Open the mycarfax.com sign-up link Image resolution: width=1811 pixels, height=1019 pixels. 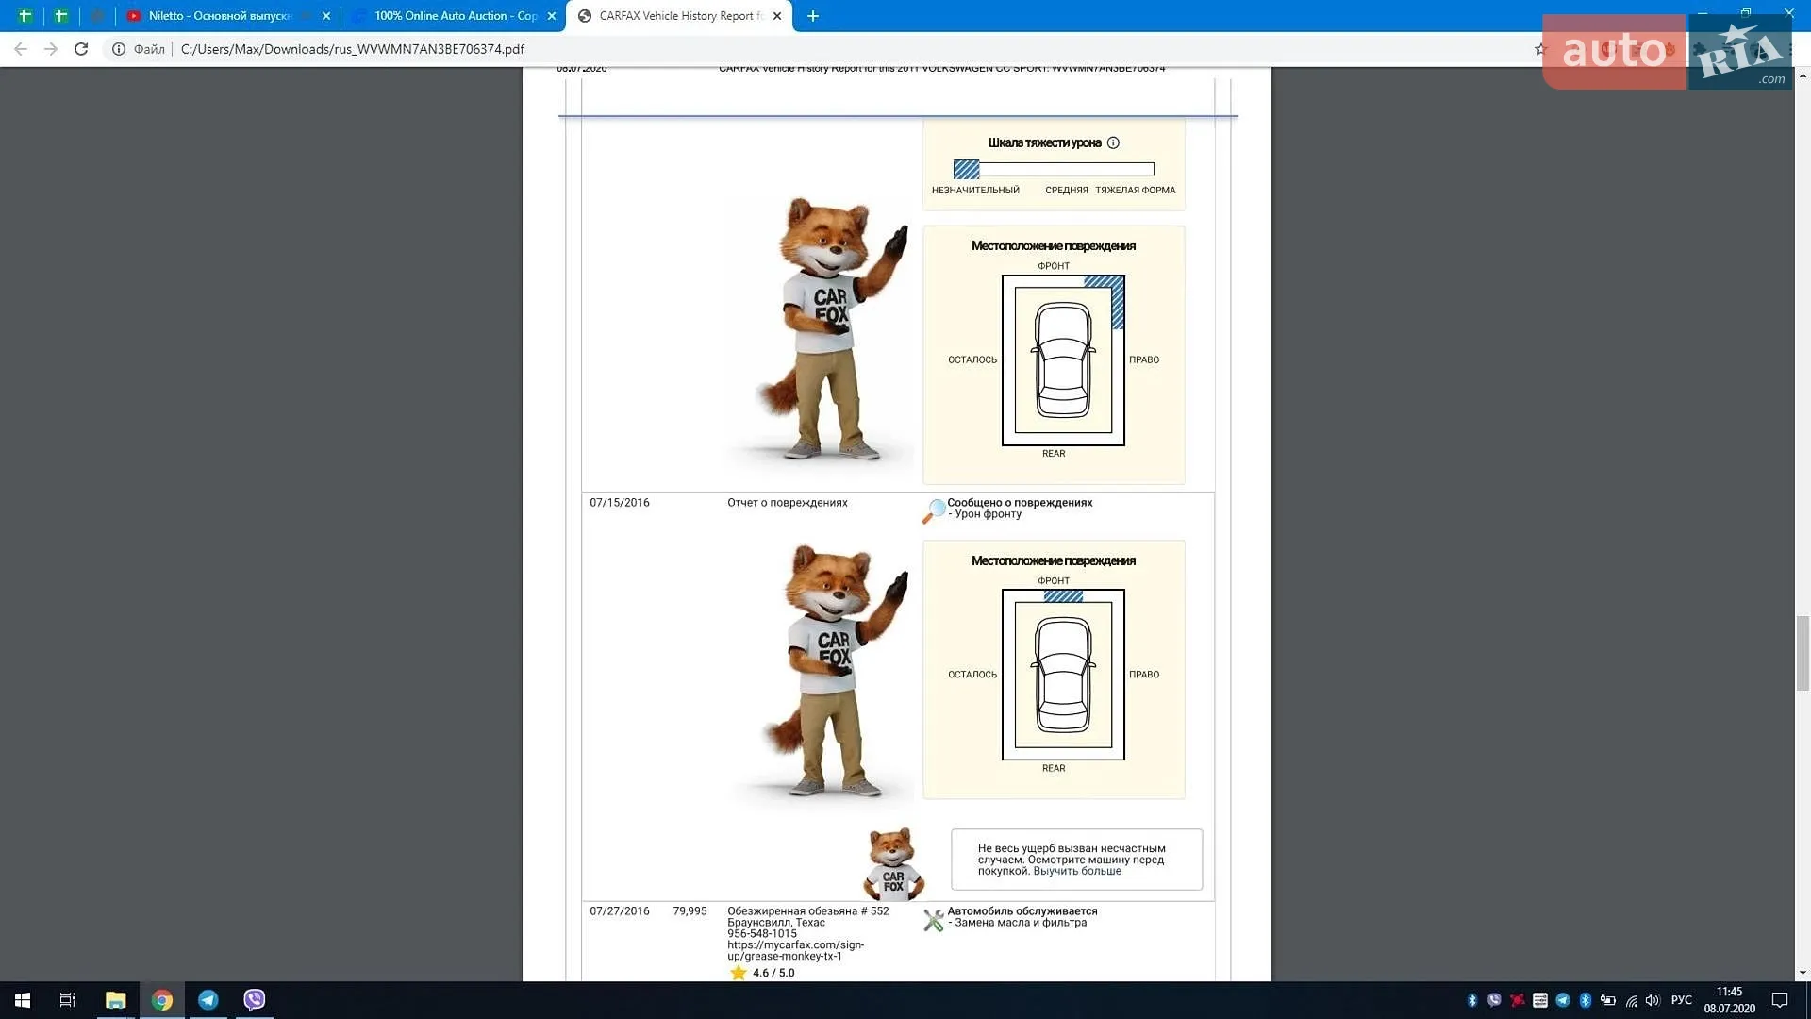[x=795, y=950]
